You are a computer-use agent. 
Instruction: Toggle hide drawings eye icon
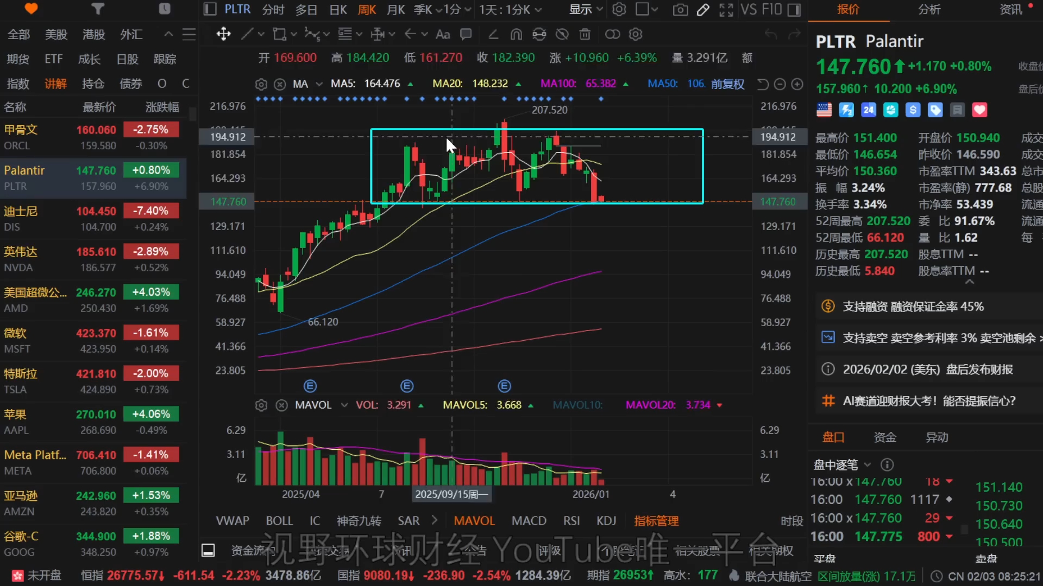[x=562, y=34]
